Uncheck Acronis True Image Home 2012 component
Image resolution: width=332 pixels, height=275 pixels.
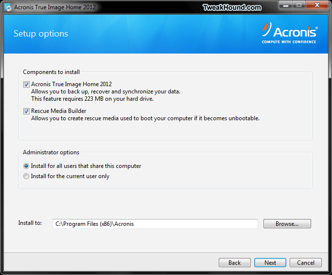click(x=26, y=84)
